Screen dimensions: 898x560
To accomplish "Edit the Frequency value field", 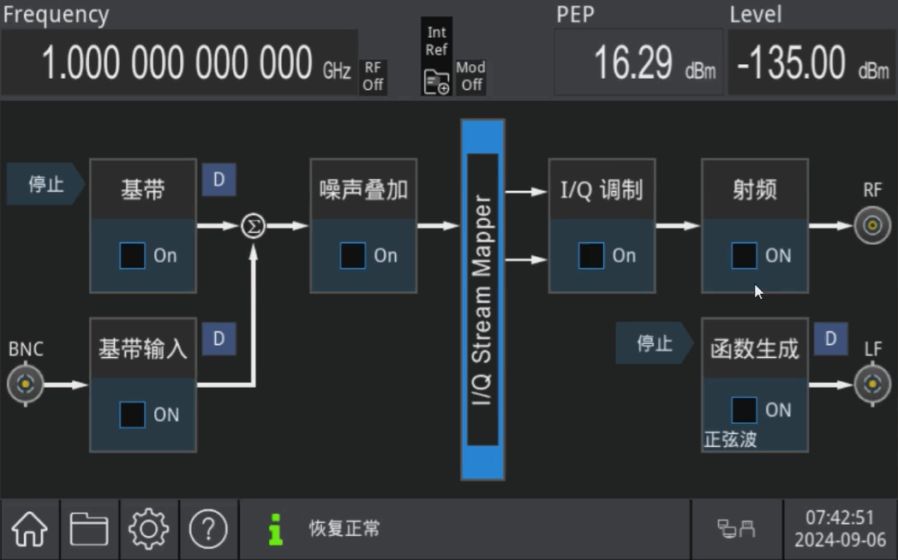I will pos(178,63).
